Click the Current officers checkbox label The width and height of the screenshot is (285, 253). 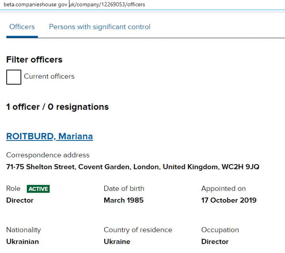pos(49,76)
